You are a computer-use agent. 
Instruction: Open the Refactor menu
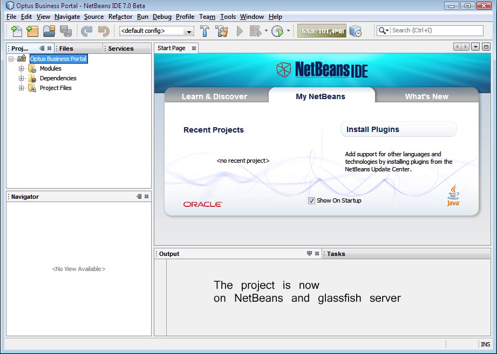pyautogui.click(x=120, y=17)
